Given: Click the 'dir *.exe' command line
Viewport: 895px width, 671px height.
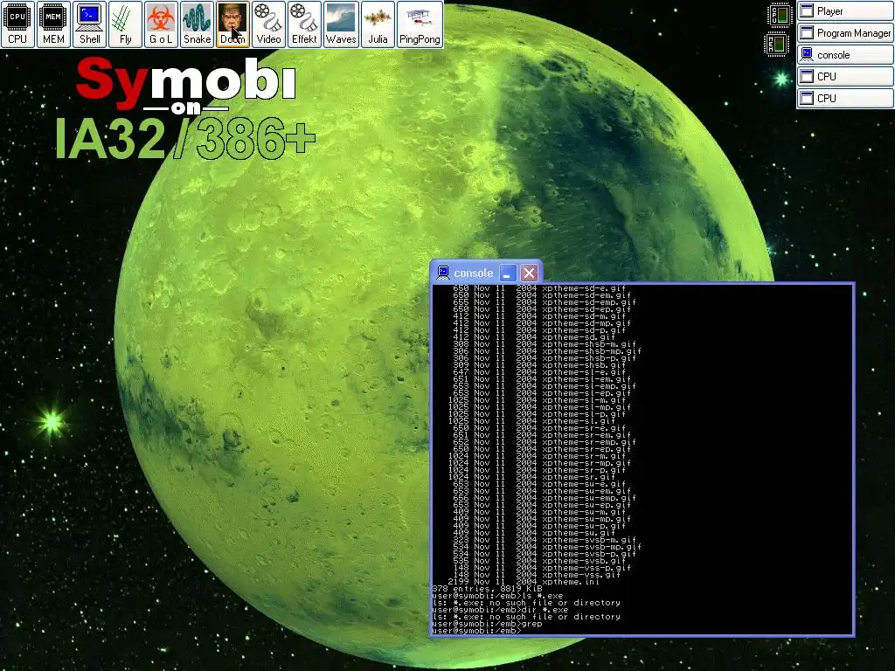Looking at the screenshot, I should click(x=501, y=609).
